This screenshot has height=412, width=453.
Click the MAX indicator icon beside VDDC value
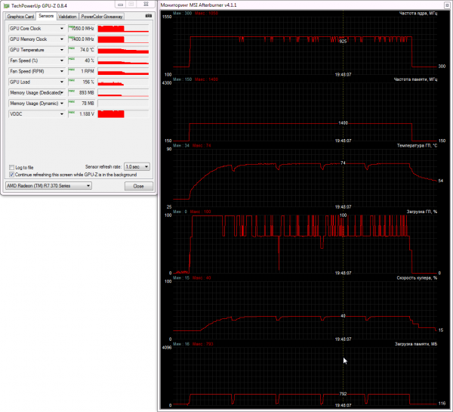click(72, 113)
